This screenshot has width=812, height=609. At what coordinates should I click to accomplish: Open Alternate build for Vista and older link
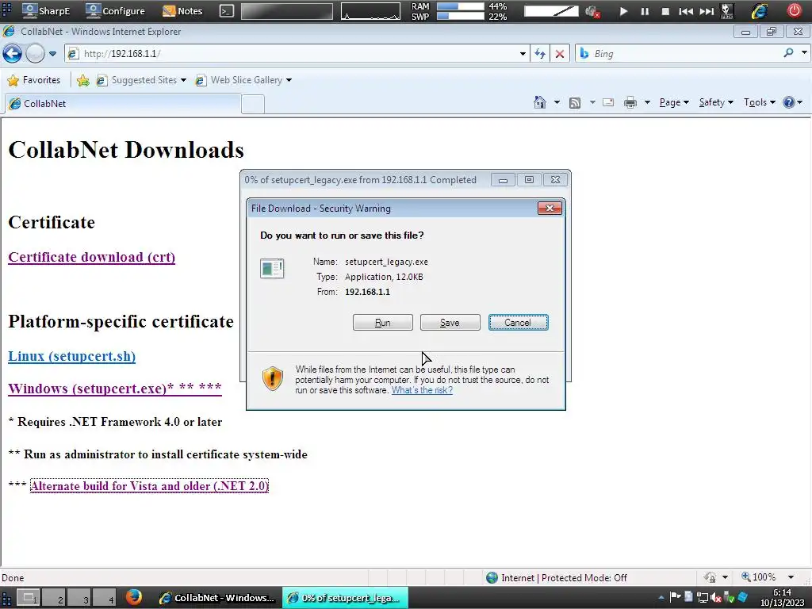tap(149, 486)
